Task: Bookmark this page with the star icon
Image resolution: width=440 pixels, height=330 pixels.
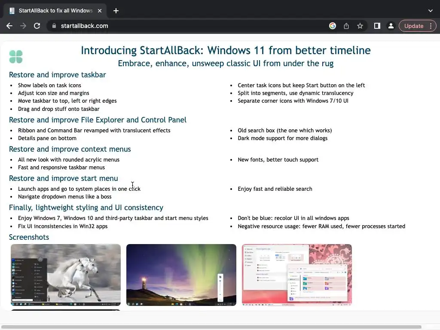Action: coord(360,26)
